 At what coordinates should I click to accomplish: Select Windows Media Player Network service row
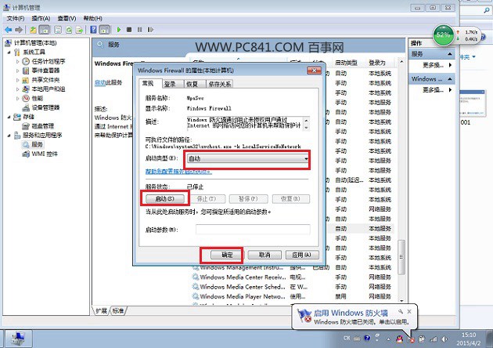[293, 296]
